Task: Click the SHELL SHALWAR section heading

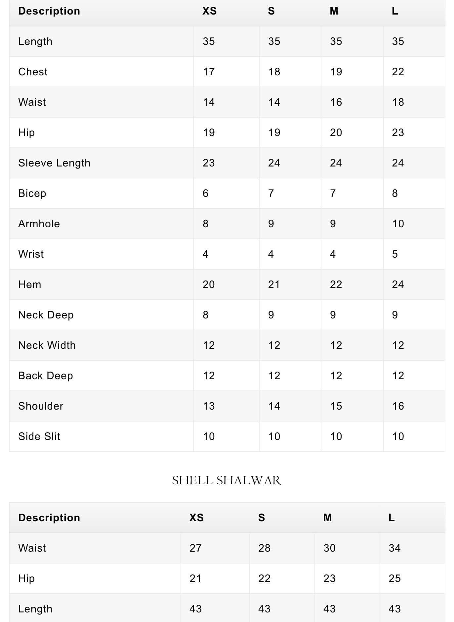Action: (227, 480)
